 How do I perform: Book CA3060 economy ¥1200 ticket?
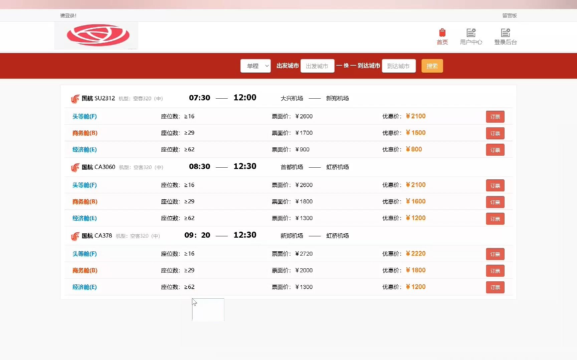click(495, 219)
